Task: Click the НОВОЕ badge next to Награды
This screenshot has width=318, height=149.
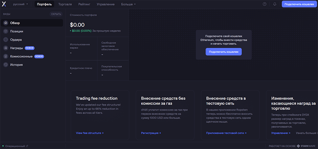Action: click(x=30, y=48)
